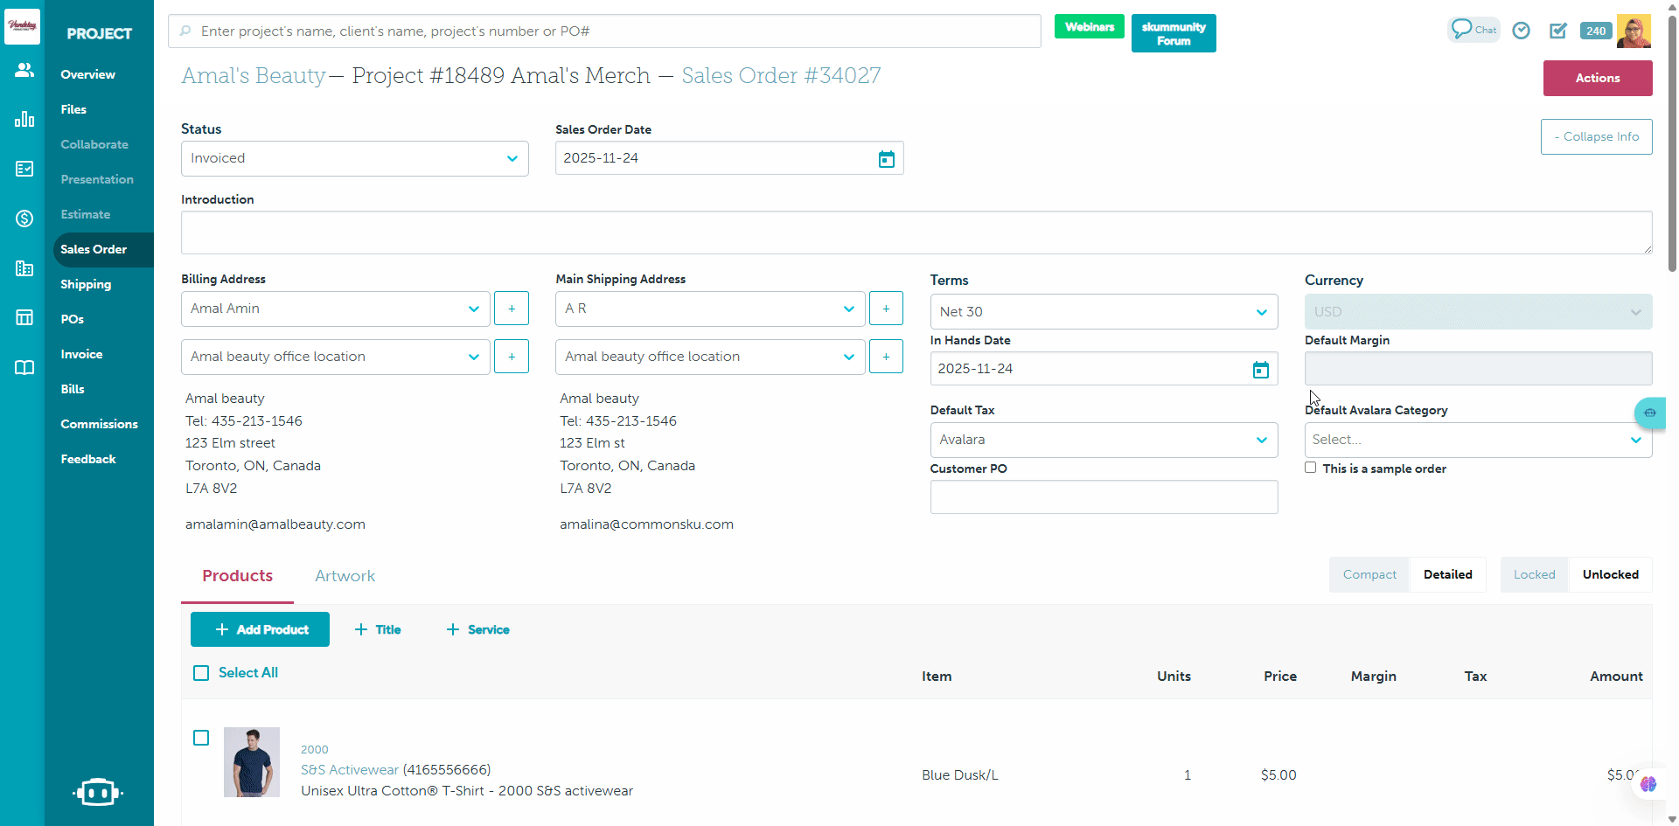Screen dimensions: 1679x826
Task: Open the Terms dropdown set to Net 30
Action: [1104, 312]
